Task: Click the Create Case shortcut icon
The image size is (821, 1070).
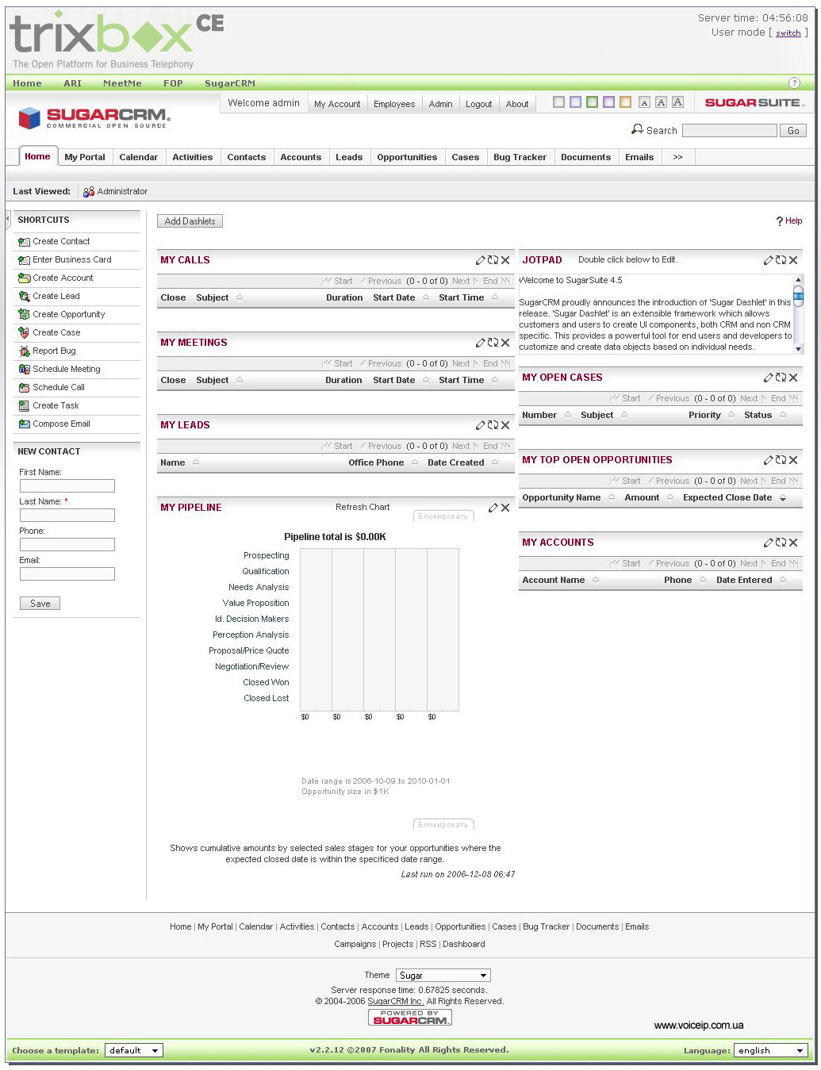Action: tap(24, 333)
